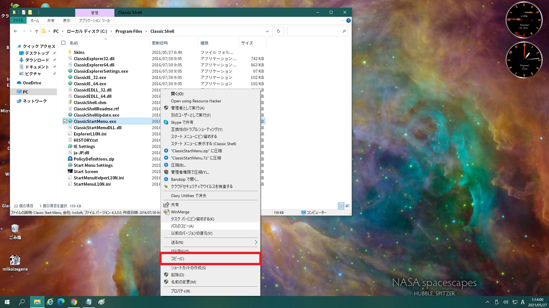
Task: Click File Explorer taskbar icon
Action: 37,302
